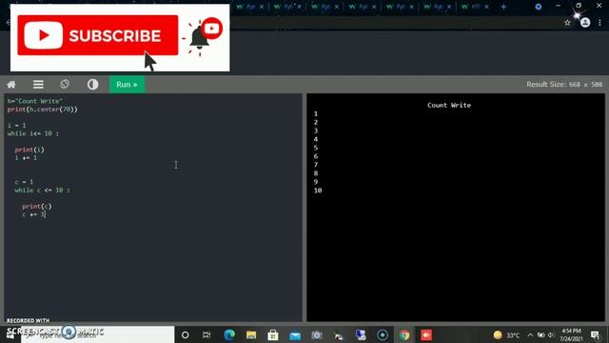Viewport: 609px width, 343px height.
Task: Click the notification bell beside Subscribe
Action: coord(199,37)
